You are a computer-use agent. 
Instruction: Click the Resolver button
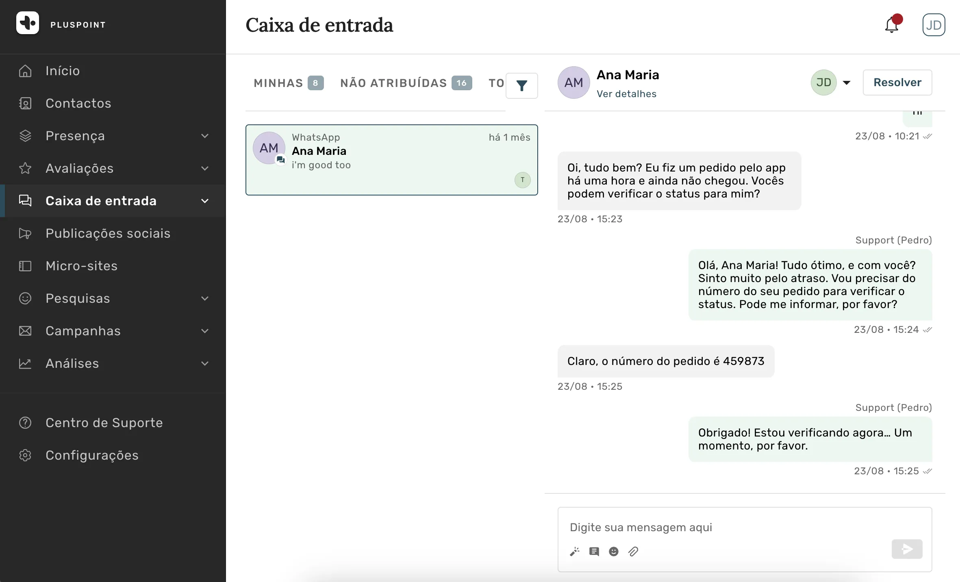tap(897, 83)
